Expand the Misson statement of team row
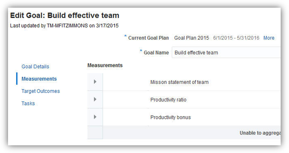This screenshot has height=153, width=289. [95, 82]
